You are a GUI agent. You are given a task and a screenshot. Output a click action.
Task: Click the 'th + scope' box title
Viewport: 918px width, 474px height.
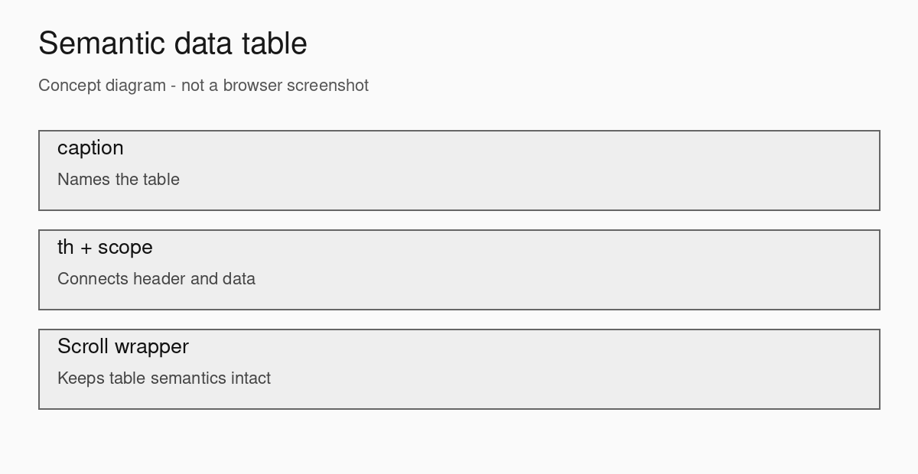[105, 248]
